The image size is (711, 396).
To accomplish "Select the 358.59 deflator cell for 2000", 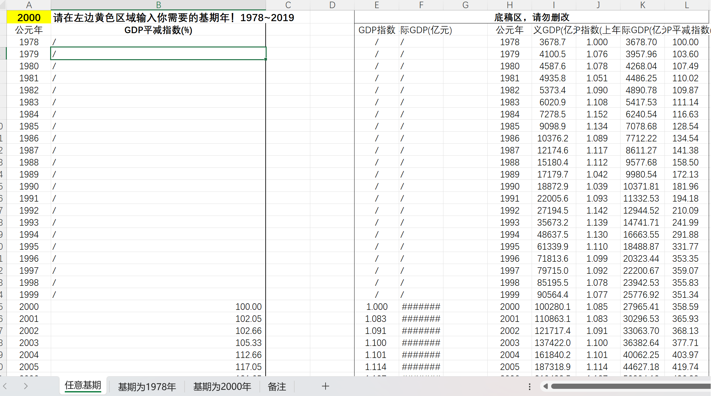I will click(x=685, y=307).
